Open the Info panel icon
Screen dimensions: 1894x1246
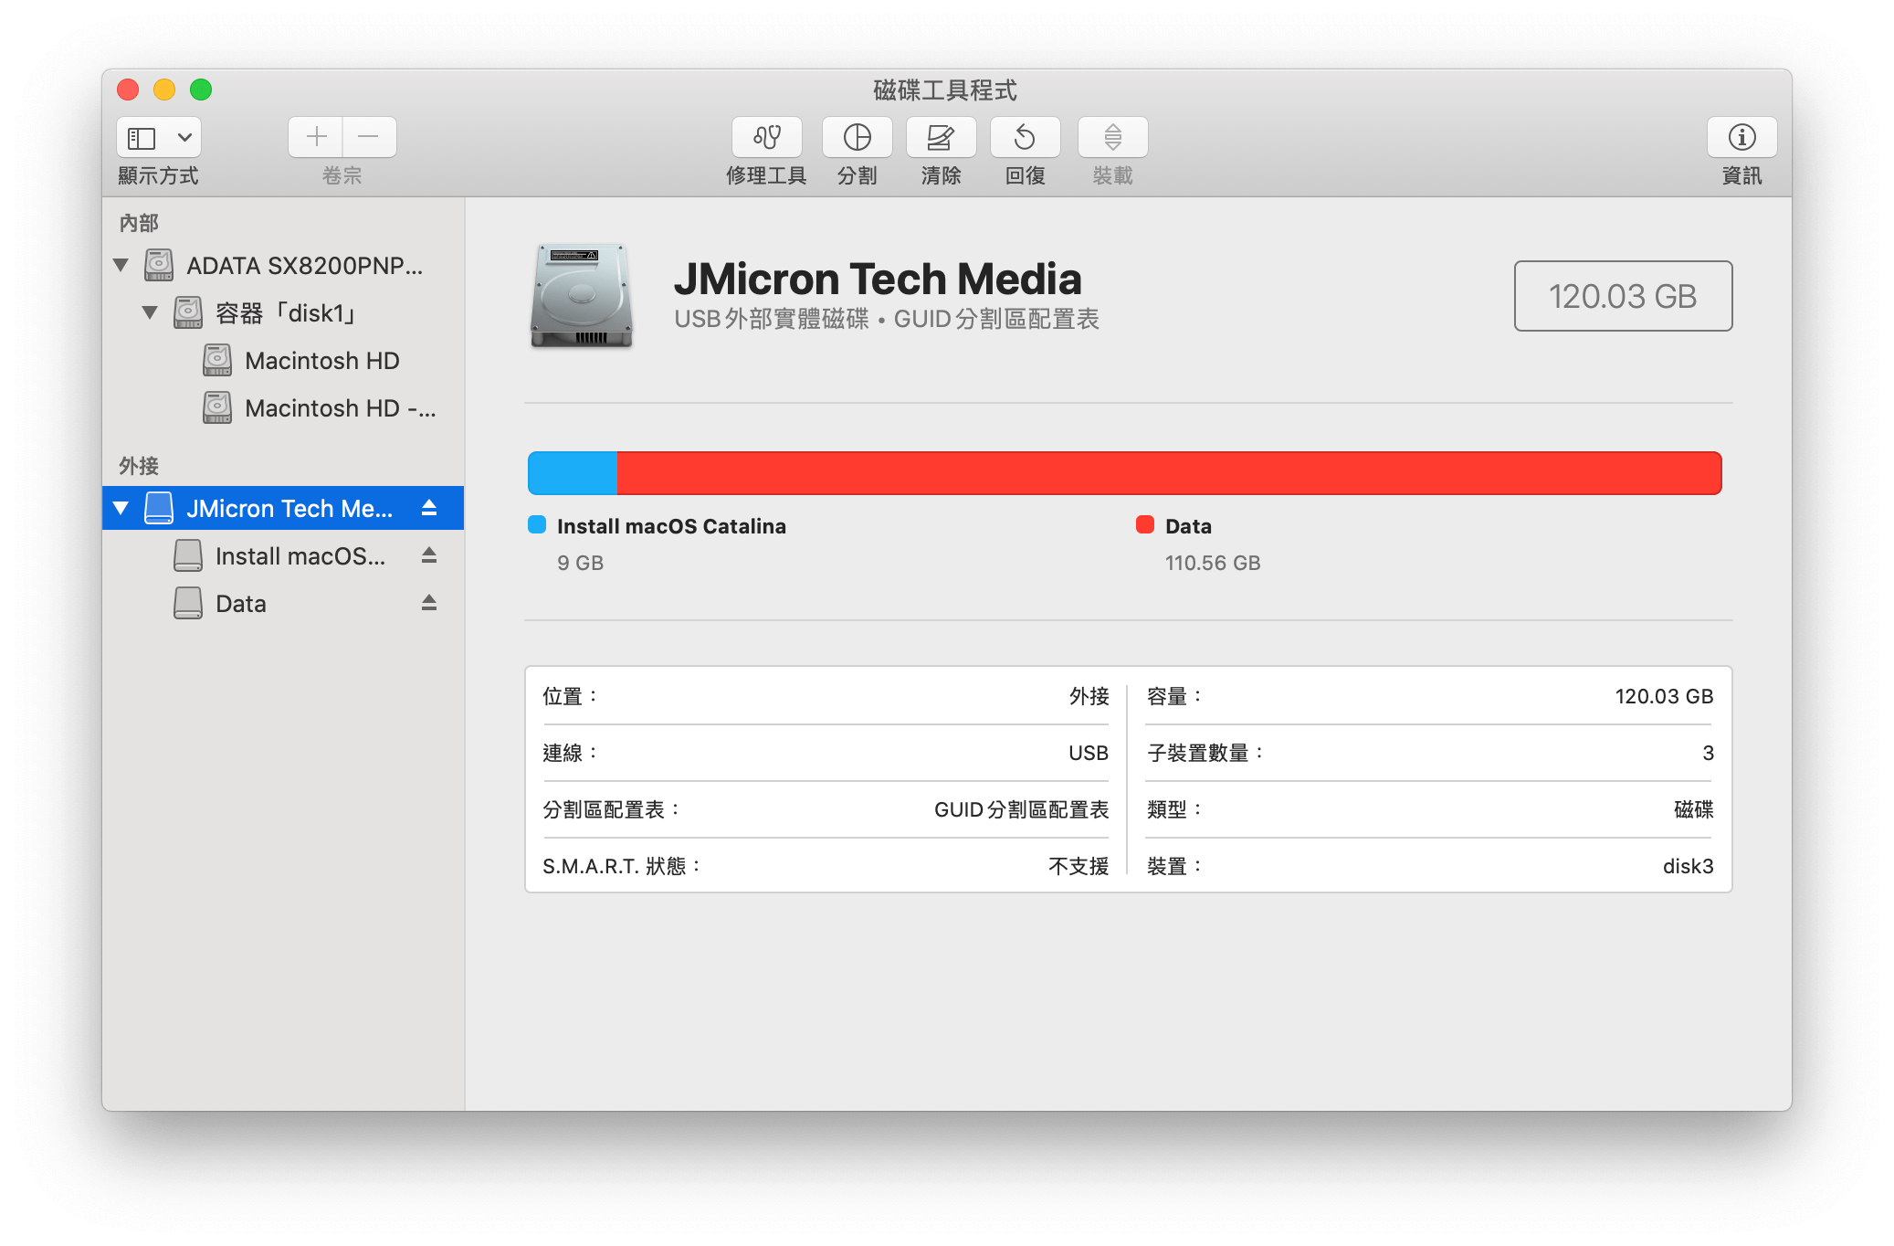[x=1741, y=137]
